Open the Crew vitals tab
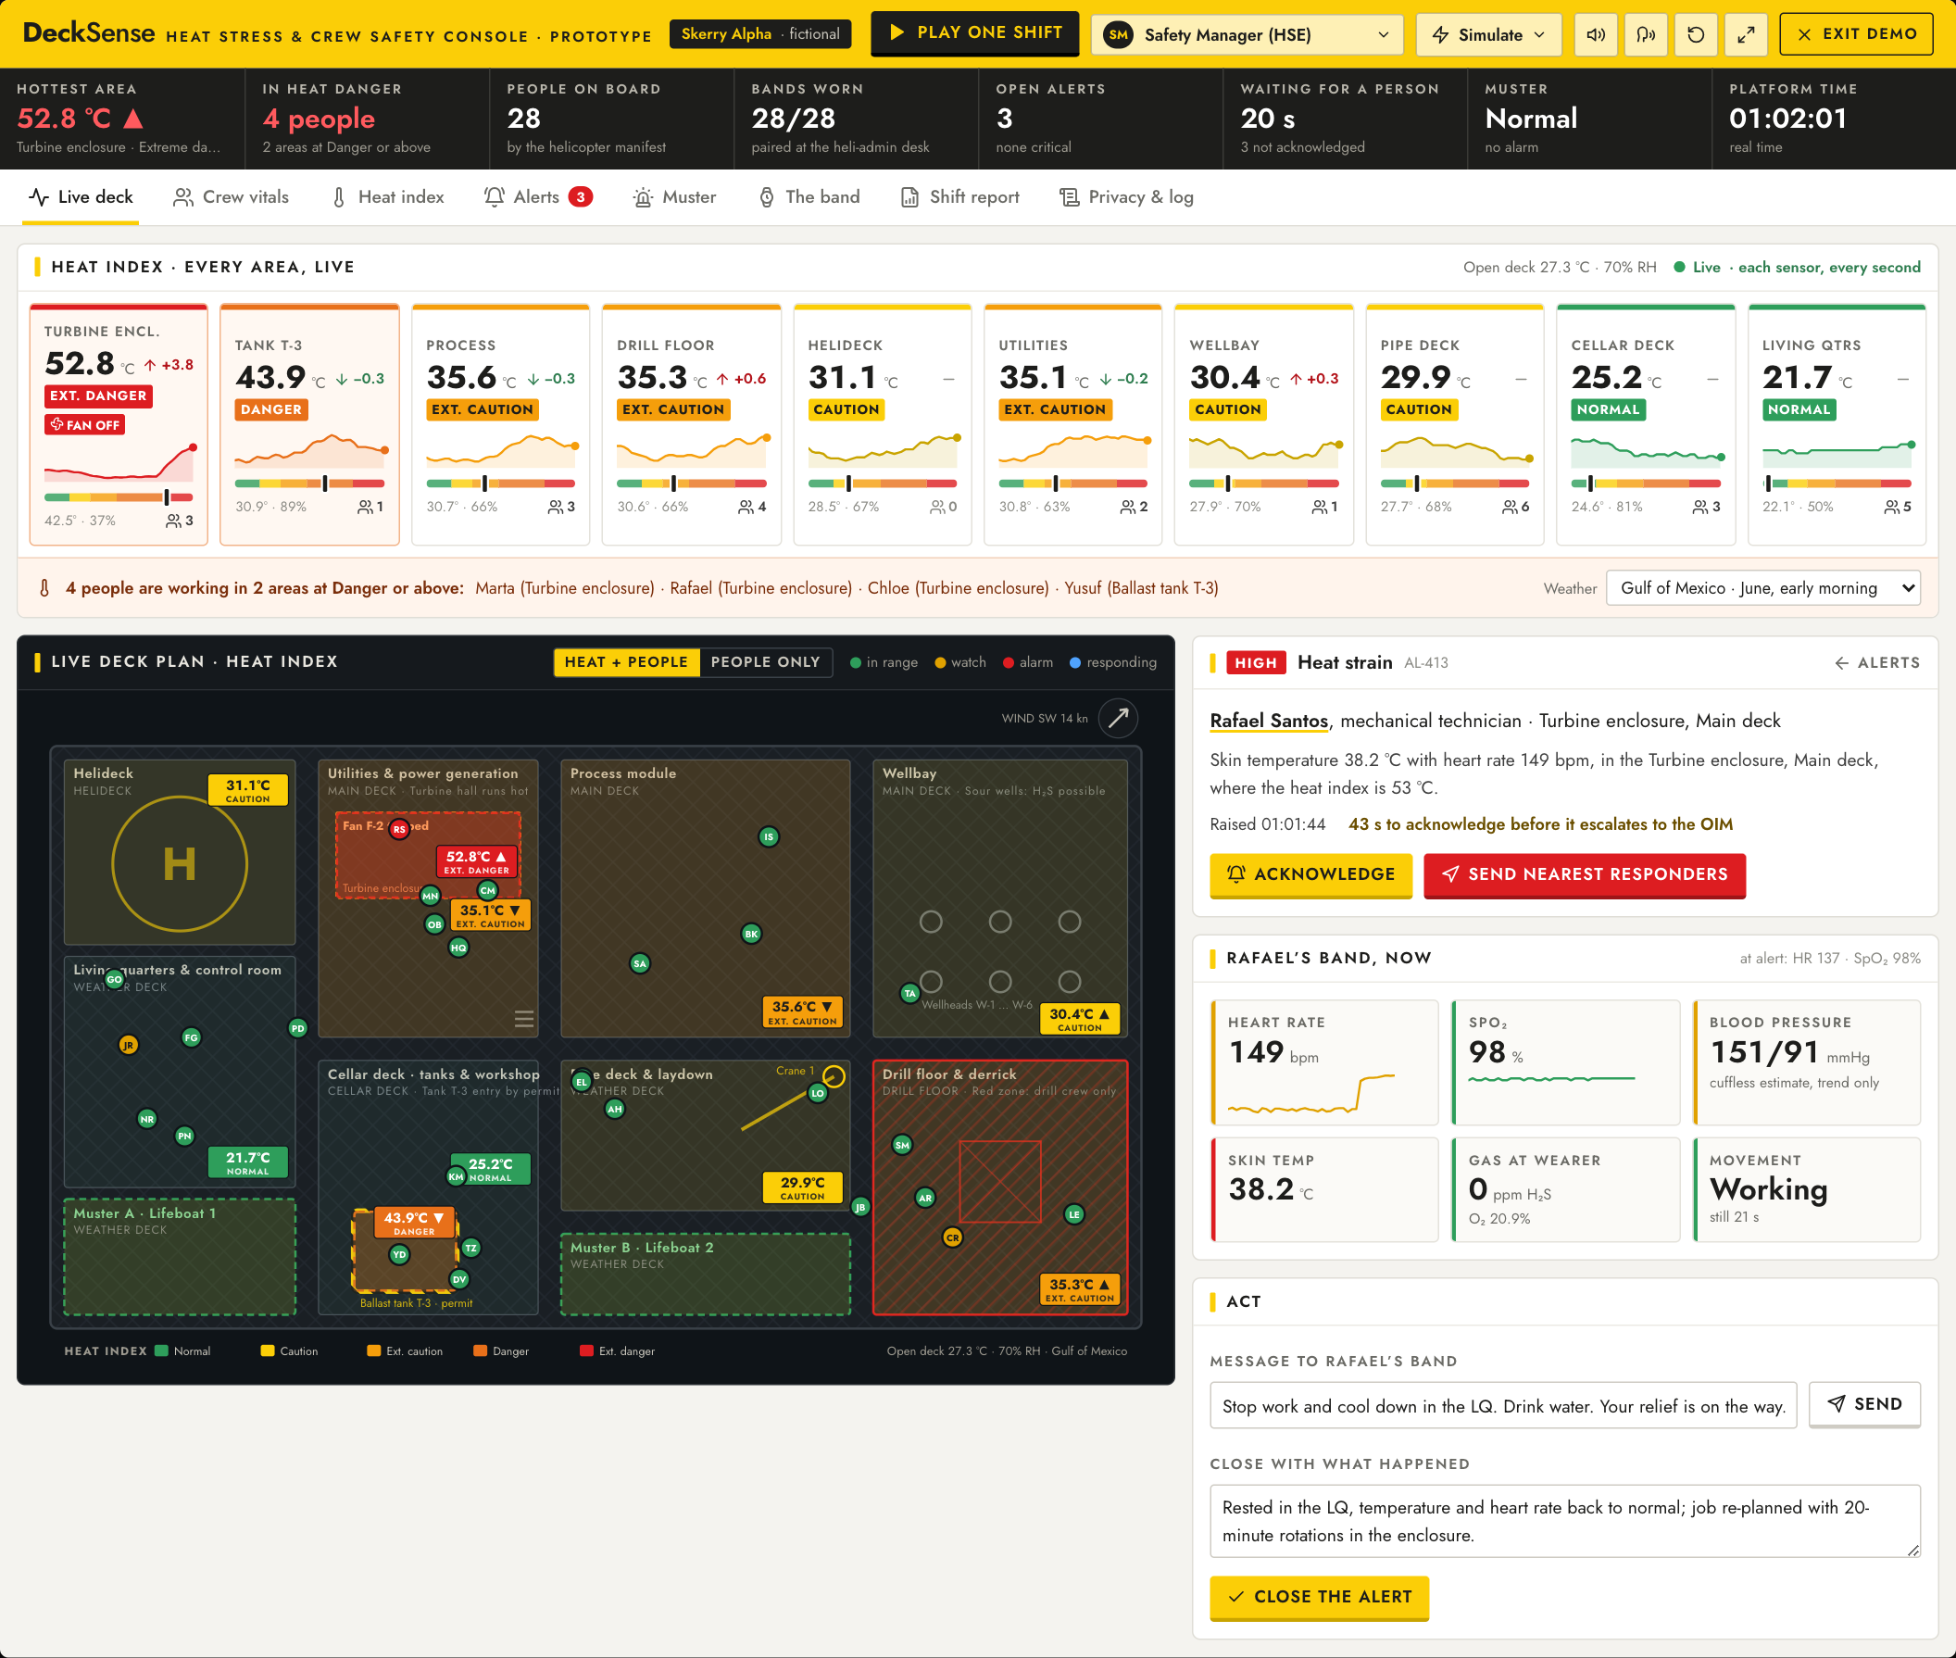1956x1658 pixels. pos(232,196)
